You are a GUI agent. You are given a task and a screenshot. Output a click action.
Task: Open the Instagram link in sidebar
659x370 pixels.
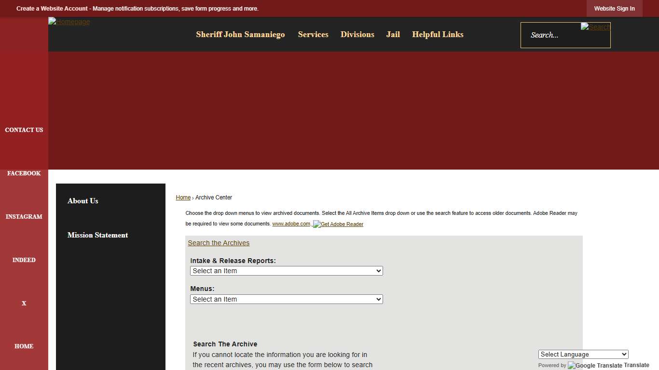click(24, 216)
